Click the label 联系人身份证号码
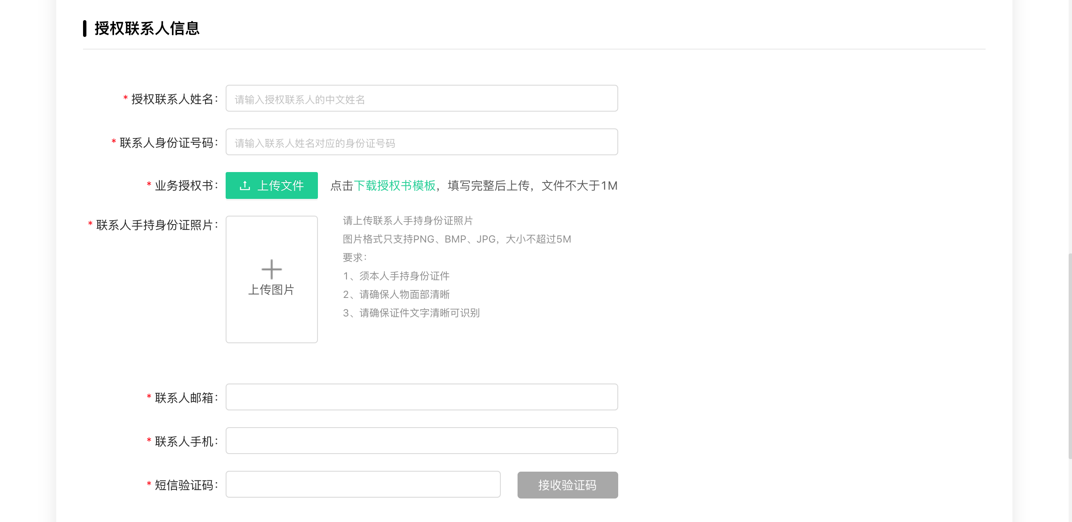The width and height of the screenshot is (1072, 522). [167, 143]
